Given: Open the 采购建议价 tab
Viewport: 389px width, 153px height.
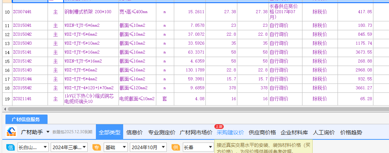Looking at the screenshot, I should tap(230, 132).
